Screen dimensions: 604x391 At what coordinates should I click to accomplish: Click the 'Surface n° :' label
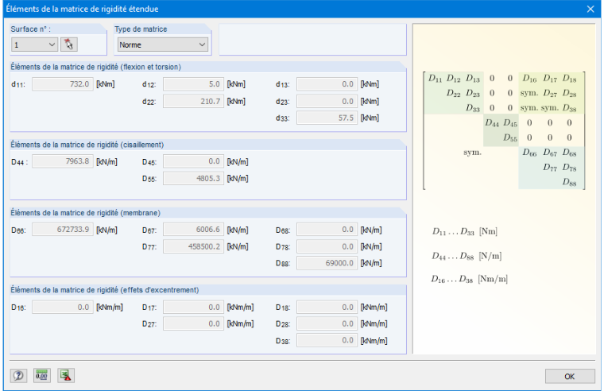pos(31,29)
